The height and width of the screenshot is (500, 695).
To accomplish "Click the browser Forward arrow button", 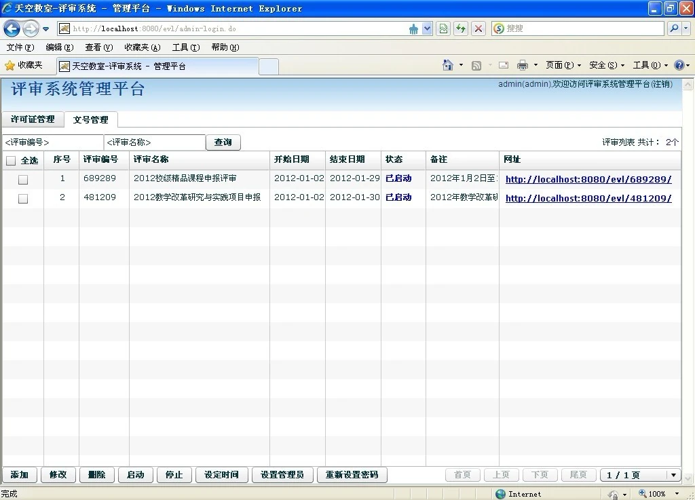I will (31, 28).
